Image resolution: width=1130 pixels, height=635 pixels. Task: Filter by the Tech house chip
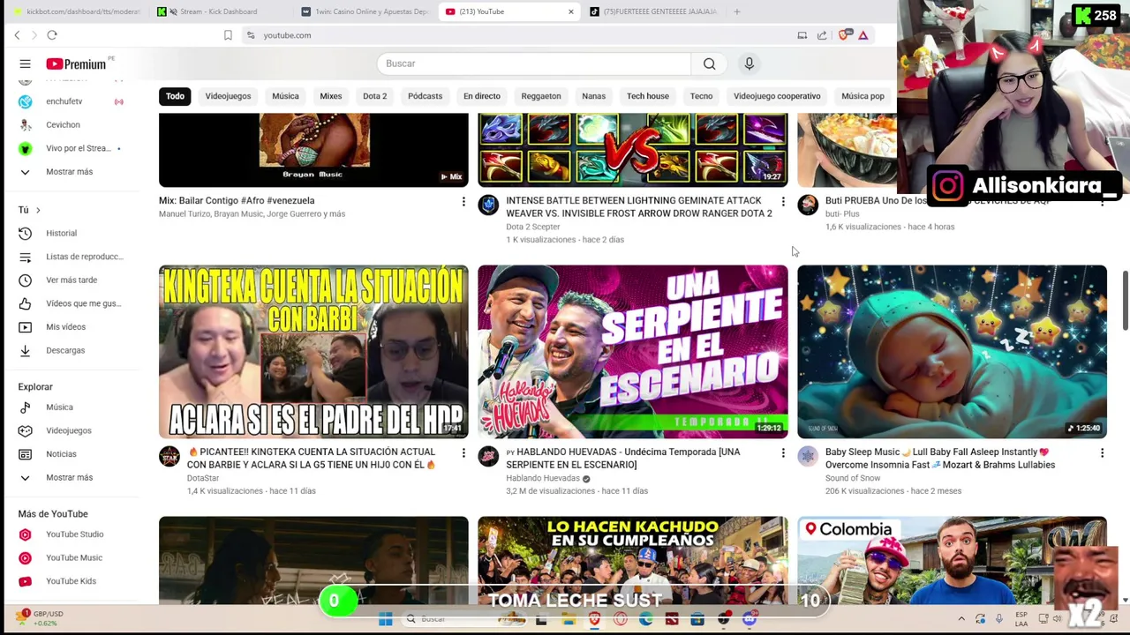(648, 96)
